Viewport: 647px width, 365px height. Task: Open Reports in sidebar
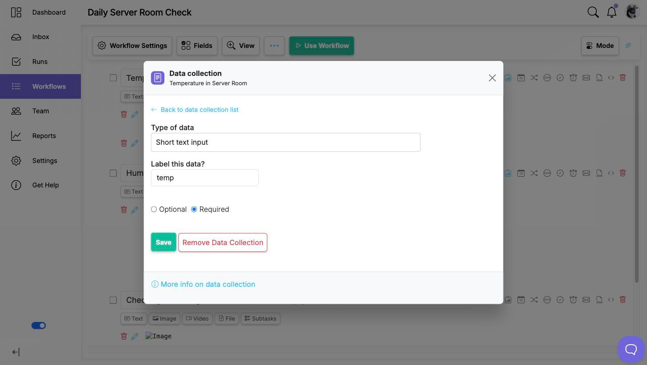(40, 136)
